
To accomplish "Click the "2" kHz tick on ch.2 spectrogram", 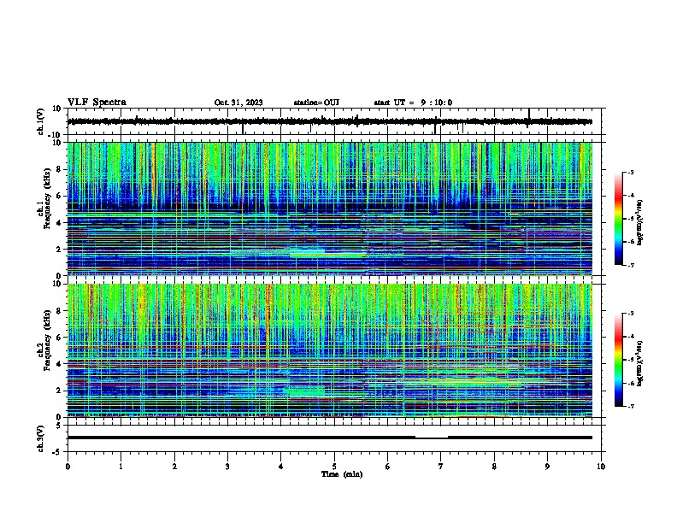I will (59, 391).
